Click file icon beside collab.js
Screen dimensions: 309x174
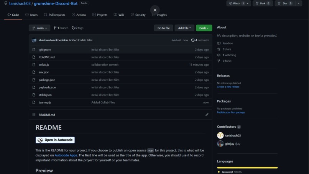click(34, 65)
